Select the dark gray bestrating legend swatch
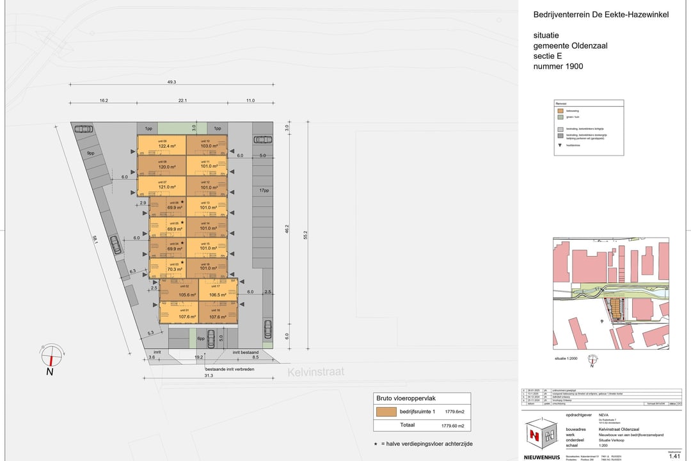Viewport: 691px width, 461px height. click(560, 136)
